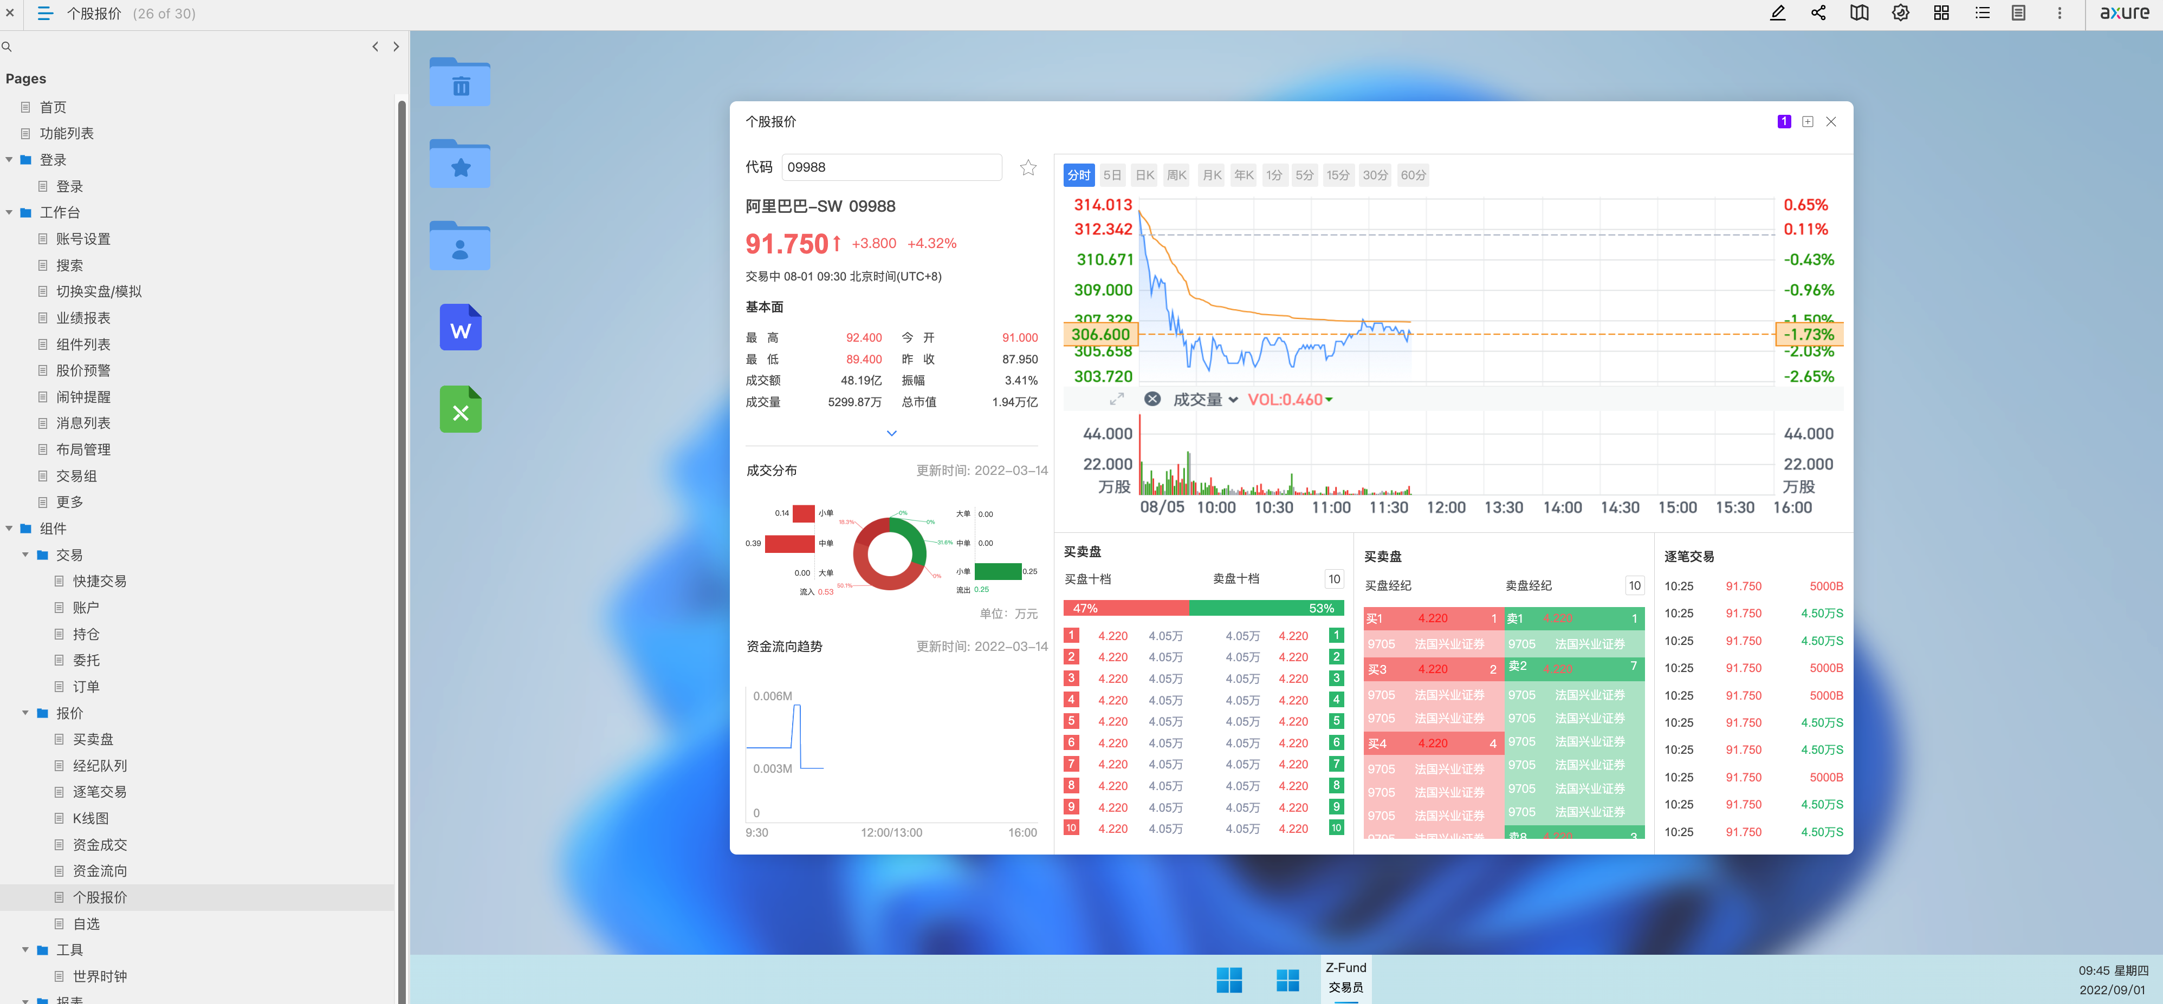Go to previous page with left arrow
2163x1004 pixels.
375,47
